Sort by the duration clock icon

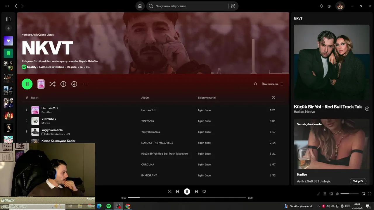(x=273, y=98)
